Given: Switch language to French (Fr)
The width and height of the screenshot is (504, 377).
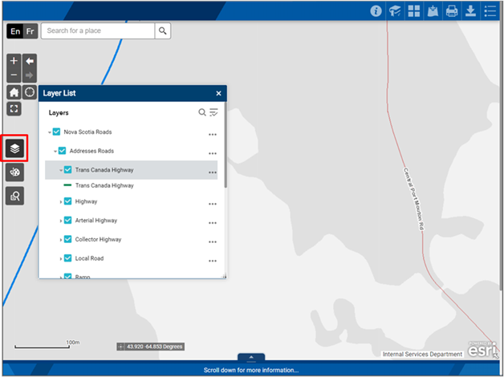Looking at the screenshot, I should (30, 31).
